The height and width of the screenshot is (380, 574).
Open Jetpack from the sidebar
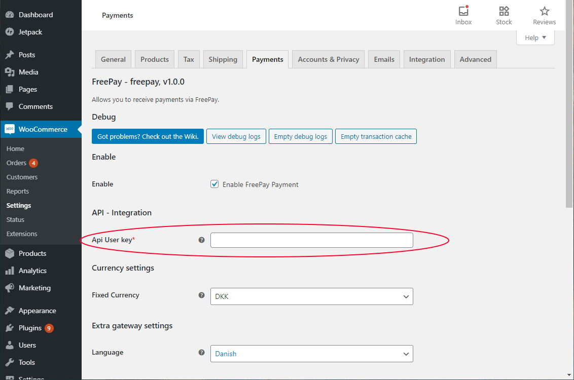pos(30,32)
